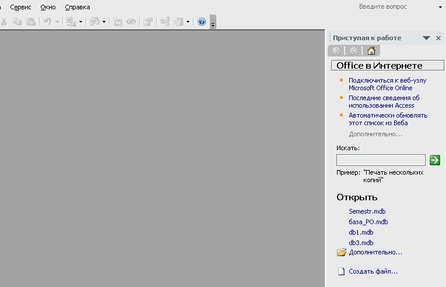446x287 pixels.
Task: Click the blank page icon beside Создать файл
Action: point(341,272)
